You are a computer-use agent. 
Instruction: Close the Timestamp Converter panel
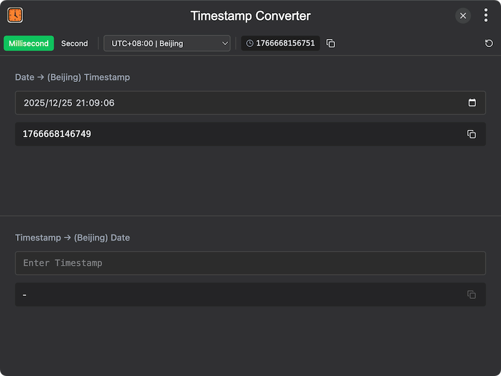[x=463, y=16]
